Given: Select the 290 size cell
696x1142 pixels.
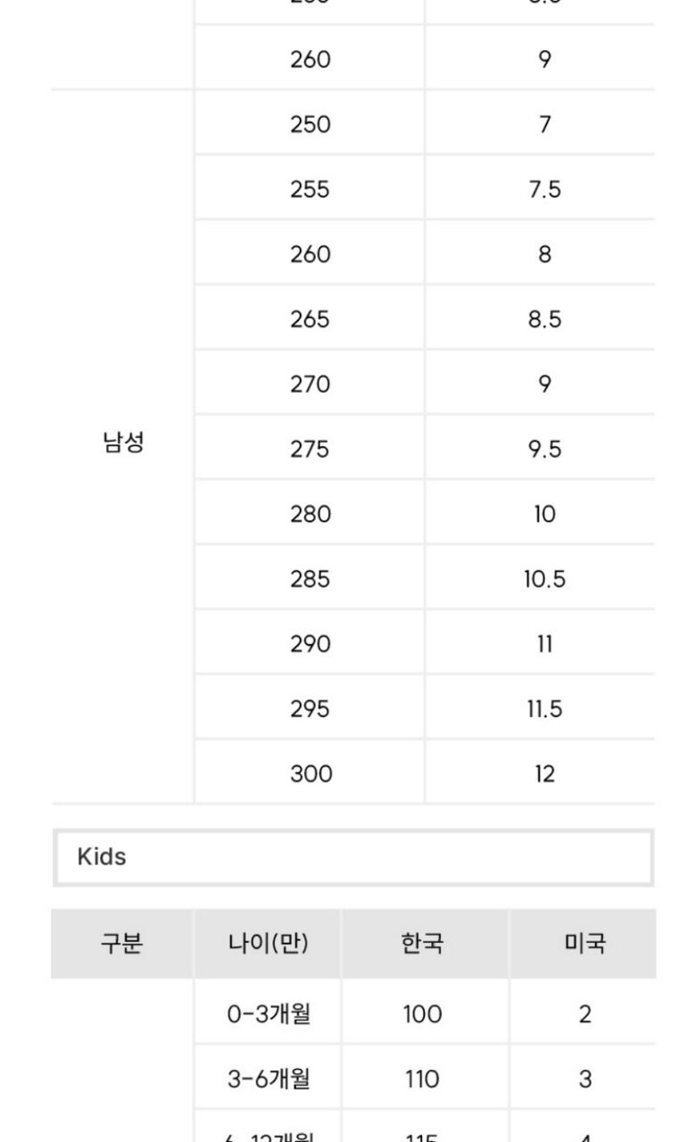Looking at the screenshot, I should click(310, 644).
